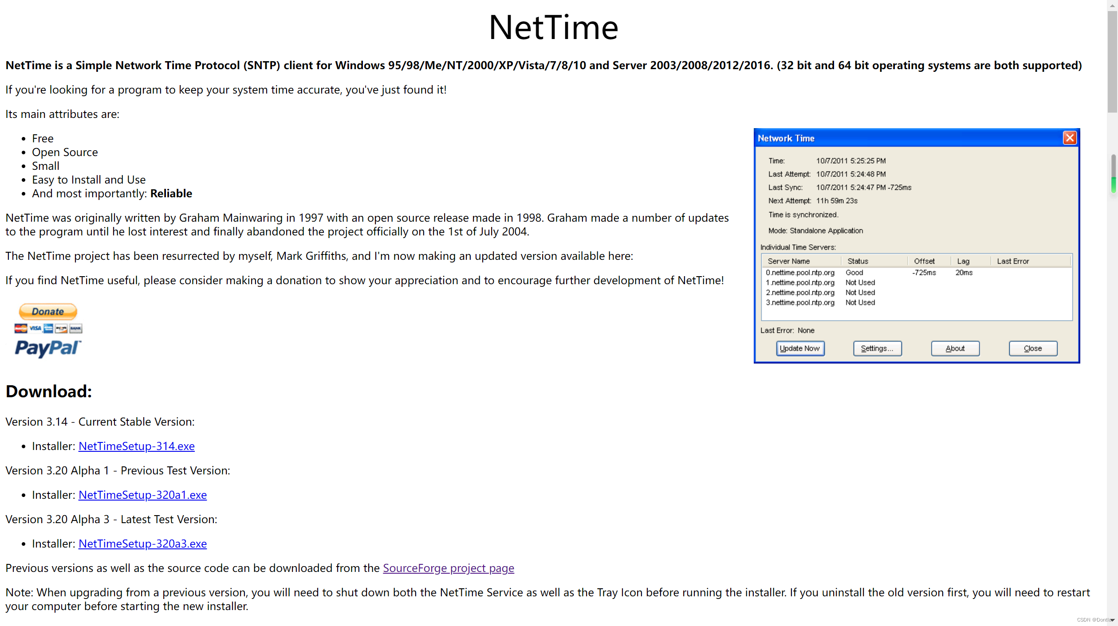The width and height of the screenshot is (1118, 626).
Task: Click the 'Small' bullet item
Action: 46,166
